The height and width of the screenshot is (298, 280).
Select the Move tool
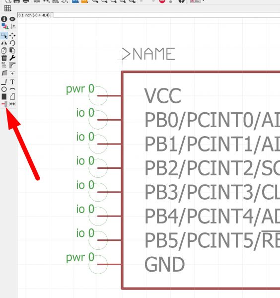click(x=12, y=36)
